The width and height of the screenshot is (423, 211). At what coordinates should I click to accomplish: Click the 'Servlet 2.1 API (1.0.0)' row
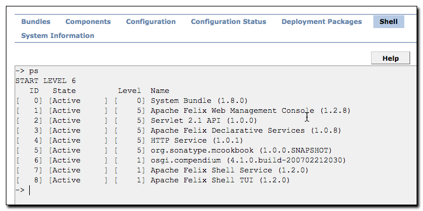click(x=136, y=120)
